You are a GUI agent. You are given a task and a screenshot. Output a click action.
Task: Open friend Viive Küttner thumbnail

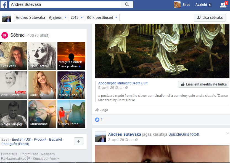click(14, 85)
